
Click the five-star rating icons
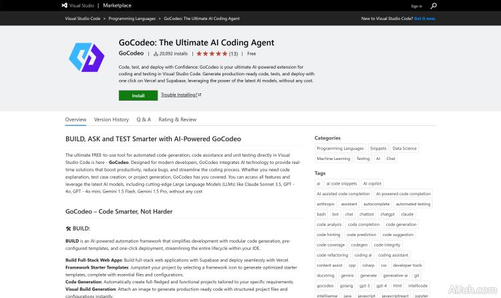click(212, 53)
